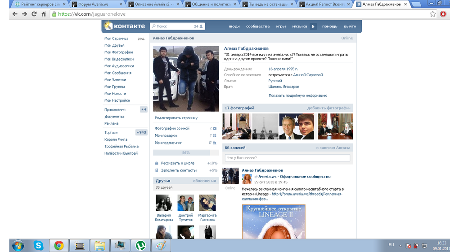Click the Opera icon at browser's top right
This screenshot has height=252, width=450.
pos(443,14)
